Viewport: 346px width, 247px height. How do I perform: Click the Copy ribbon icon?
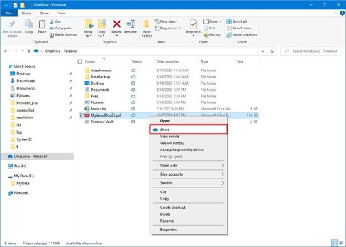tap(29, 24)
